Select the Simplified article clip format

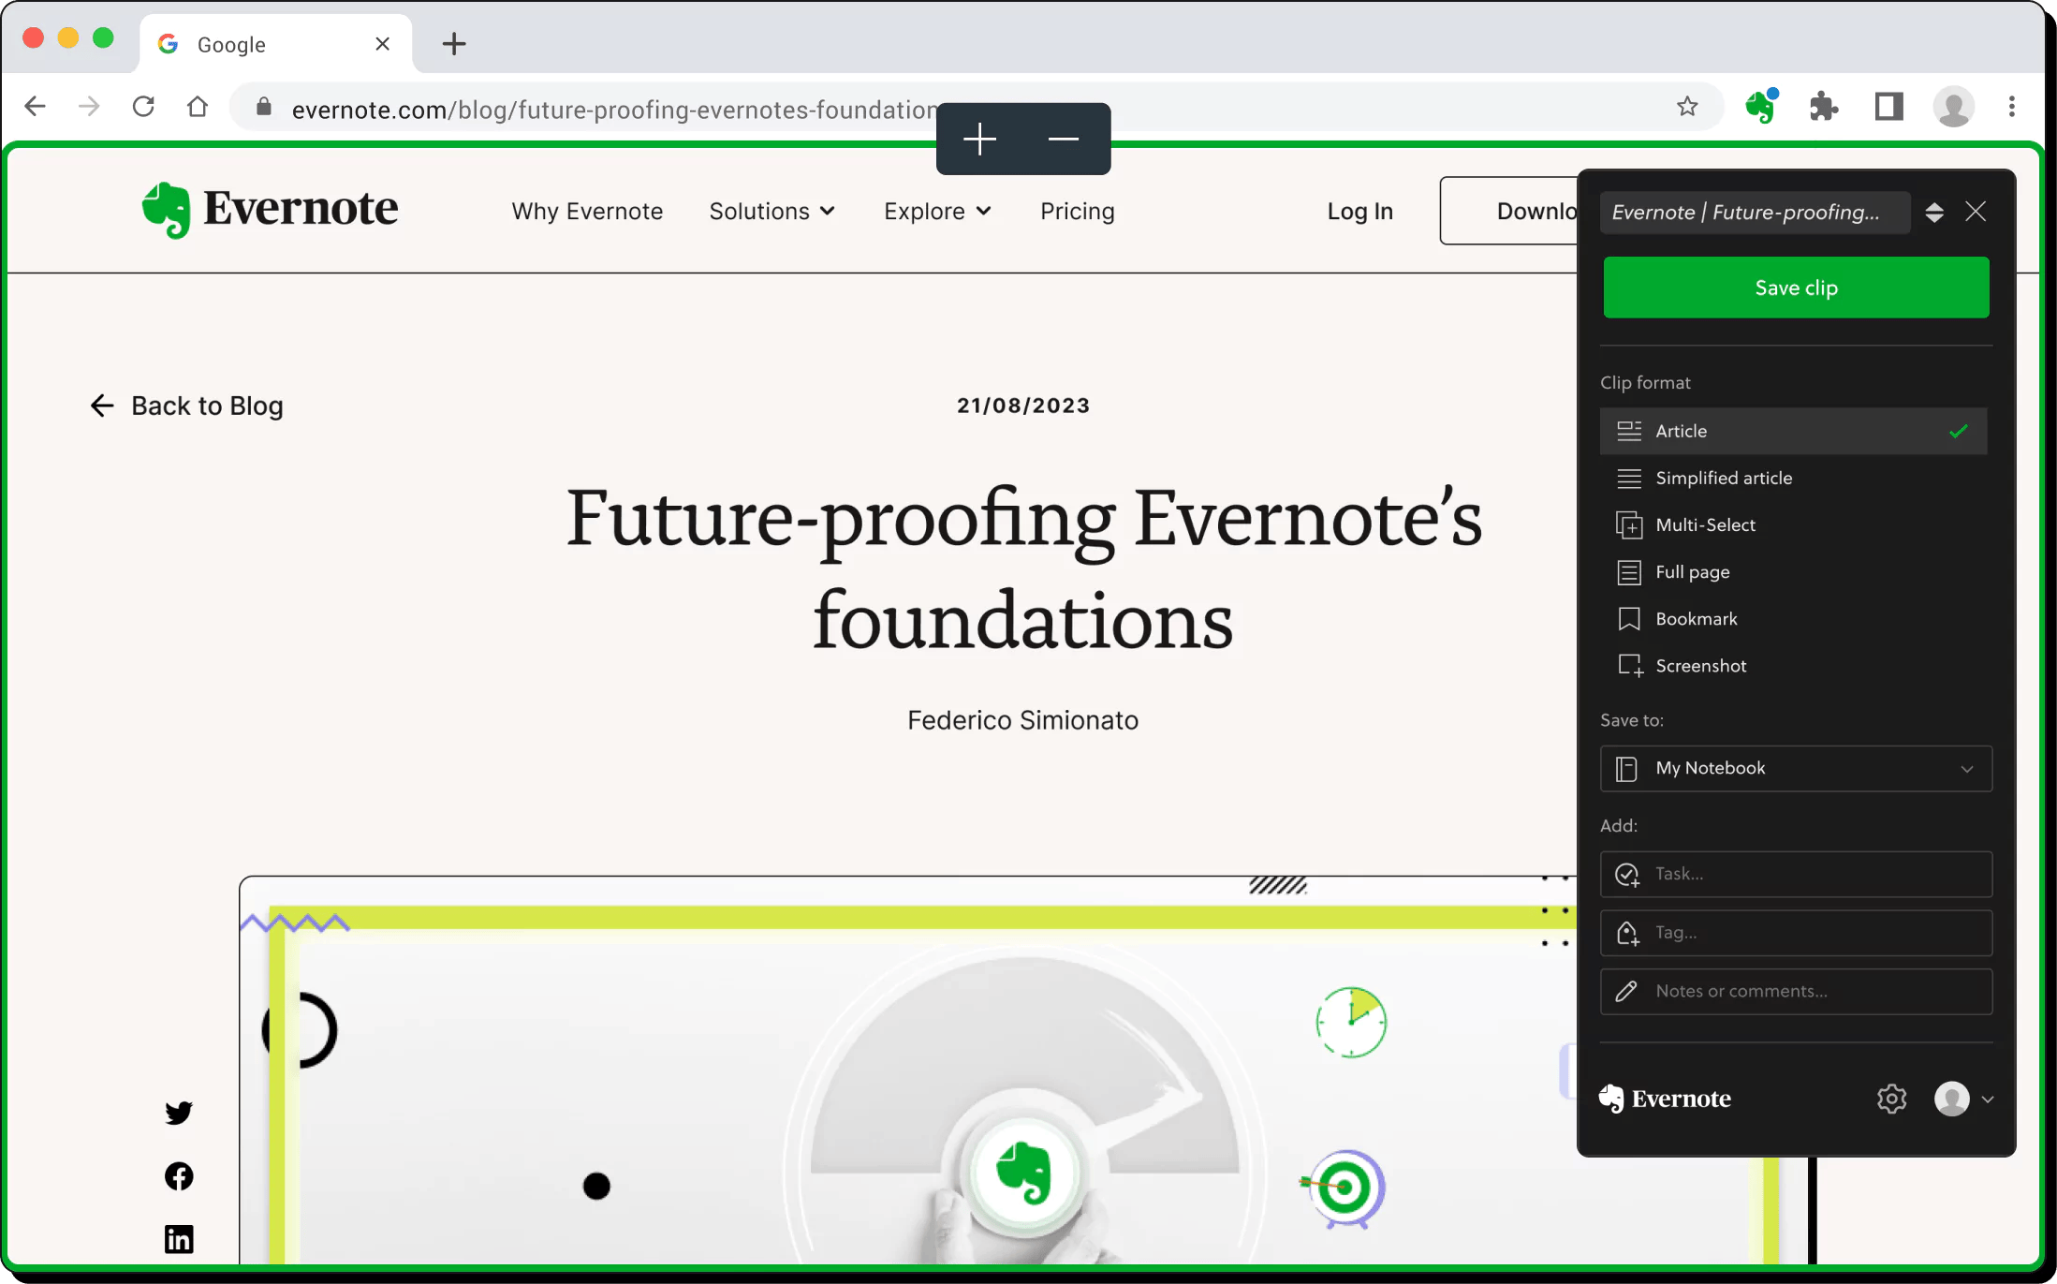pyautogui.click(x=1726, y=478)
